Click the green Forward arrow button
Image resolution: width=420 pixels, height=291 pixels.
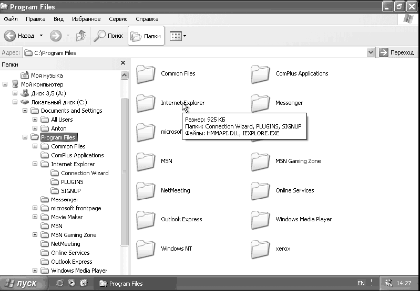coord(56,36)
